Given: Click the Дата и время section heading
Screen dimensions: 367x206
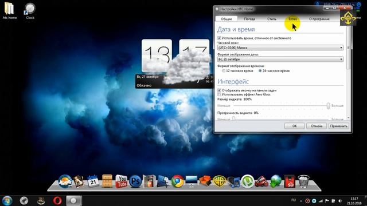Looking at the screenshot, I should click(x=236, y=29).
